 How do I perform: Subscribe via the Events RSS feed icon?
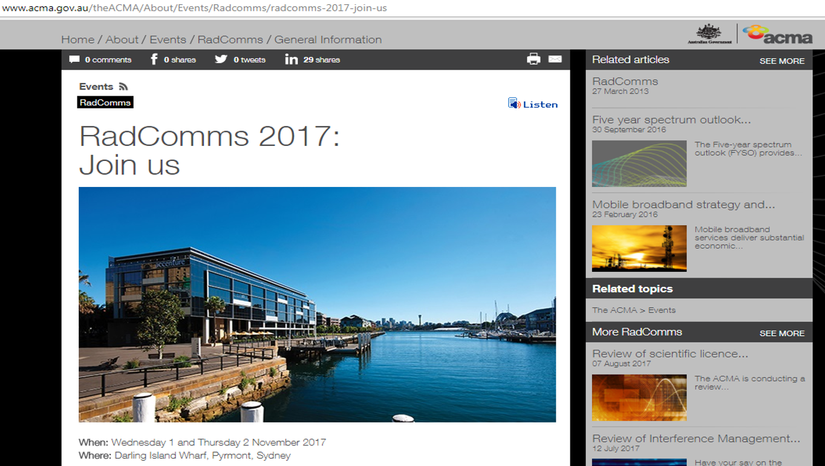click(123, 87)
